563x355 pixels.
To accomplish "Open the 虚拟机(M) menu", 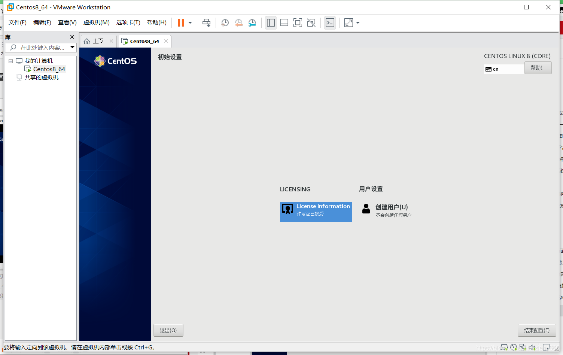I will tap(96, 22).
